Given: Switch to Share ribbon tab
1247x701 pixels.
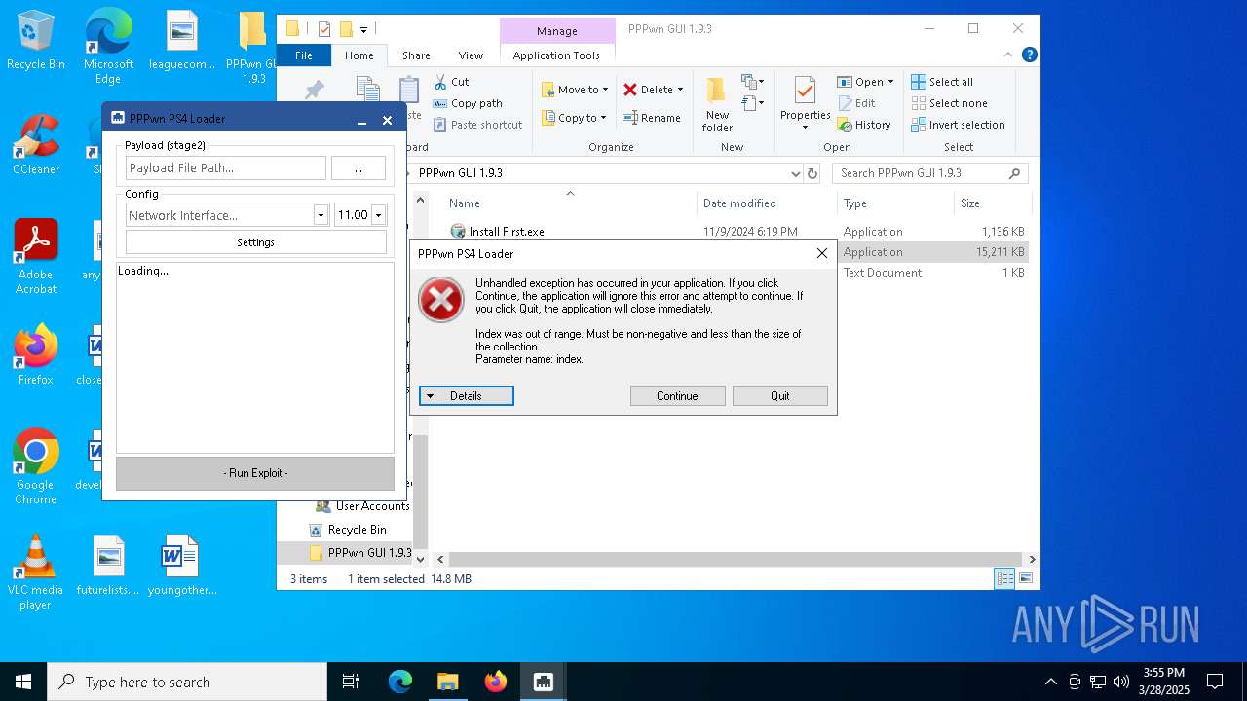Looking at the screenshot, I should [416, 55].
